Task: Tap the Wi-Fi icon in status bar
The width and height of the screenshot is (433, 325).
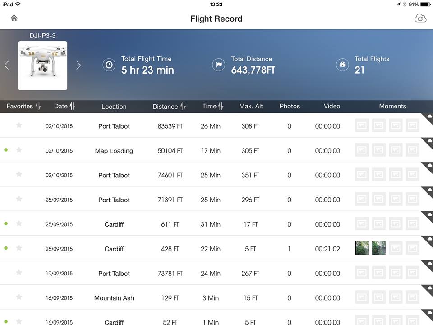Action: click(18, 4)
